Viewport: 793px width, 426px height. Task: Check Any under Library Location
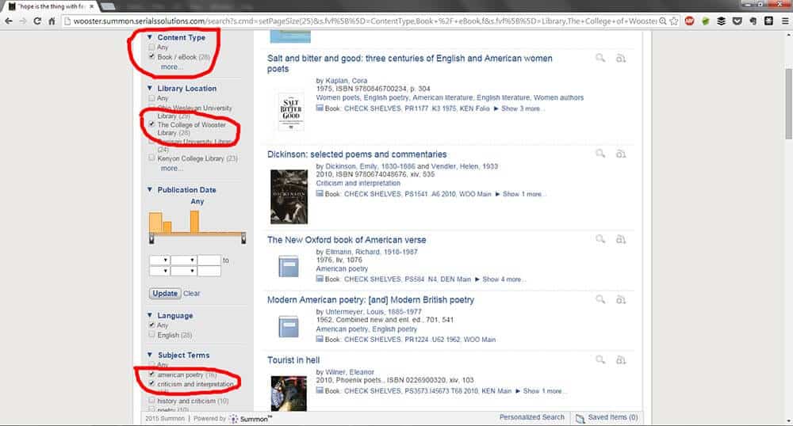(x=151, y=98)
